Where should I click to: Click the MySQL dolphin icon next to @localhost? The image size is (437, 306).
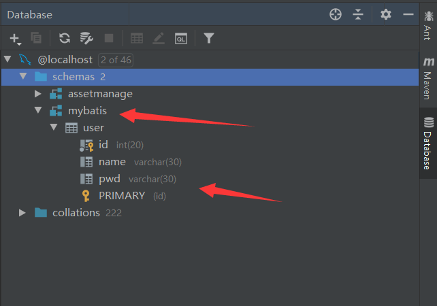(25, 60)
